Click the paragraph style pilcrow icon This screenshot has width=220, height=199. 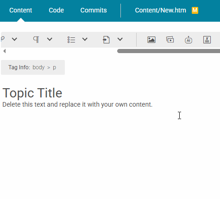point(36,40)
